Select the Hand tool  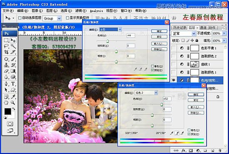tap(6, 103)
